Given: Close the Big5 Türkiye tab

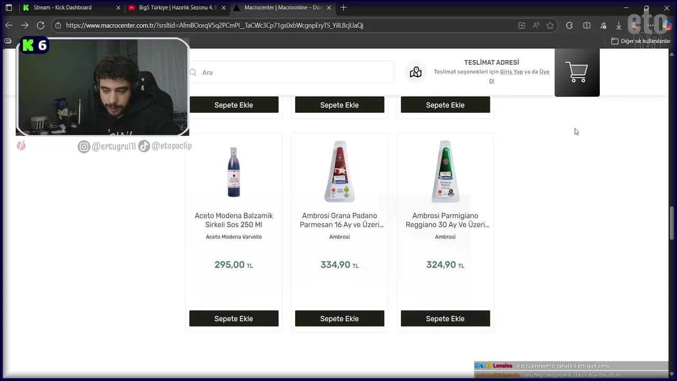Looking at the screenshot, I should [x=224, y=7].
